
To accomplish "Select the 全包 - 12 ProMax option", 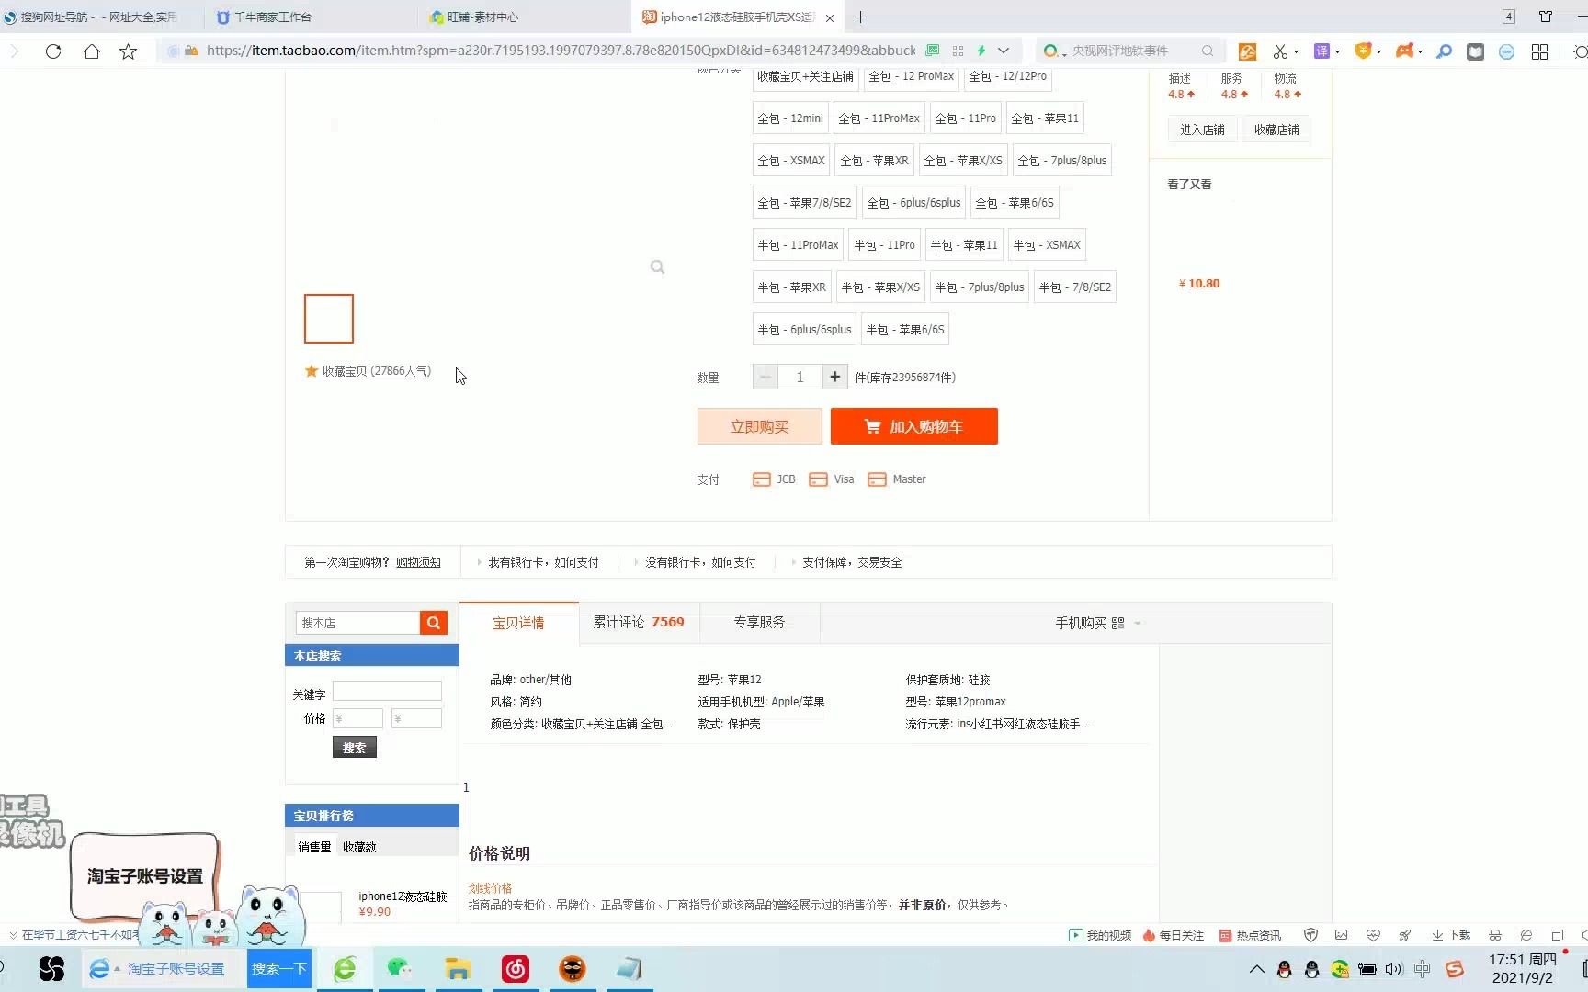I will tap(912, 76).
